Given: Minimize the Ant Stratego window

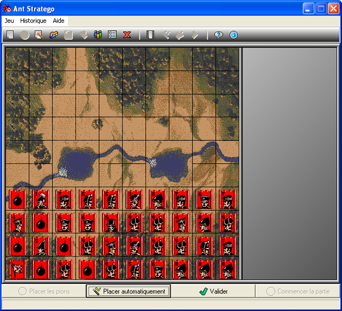Looking at the screenshot, I should pyautogui.click(x=308, y=9).
